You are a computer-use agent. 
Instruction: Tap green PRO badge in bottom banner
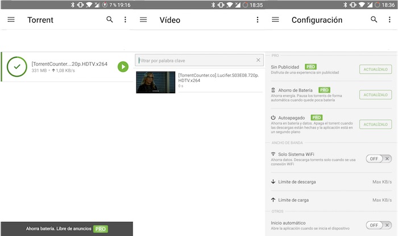click(101, 229)
